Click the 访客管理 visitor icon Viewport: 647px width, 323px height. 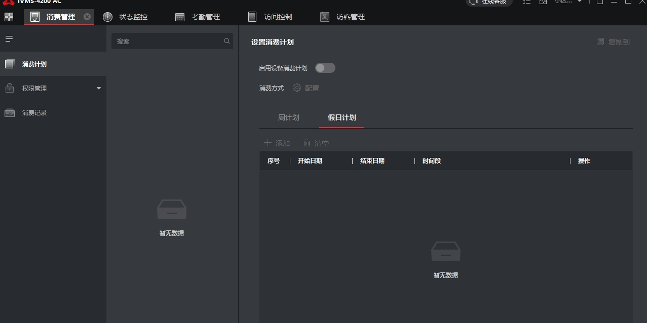pos(325,17)
